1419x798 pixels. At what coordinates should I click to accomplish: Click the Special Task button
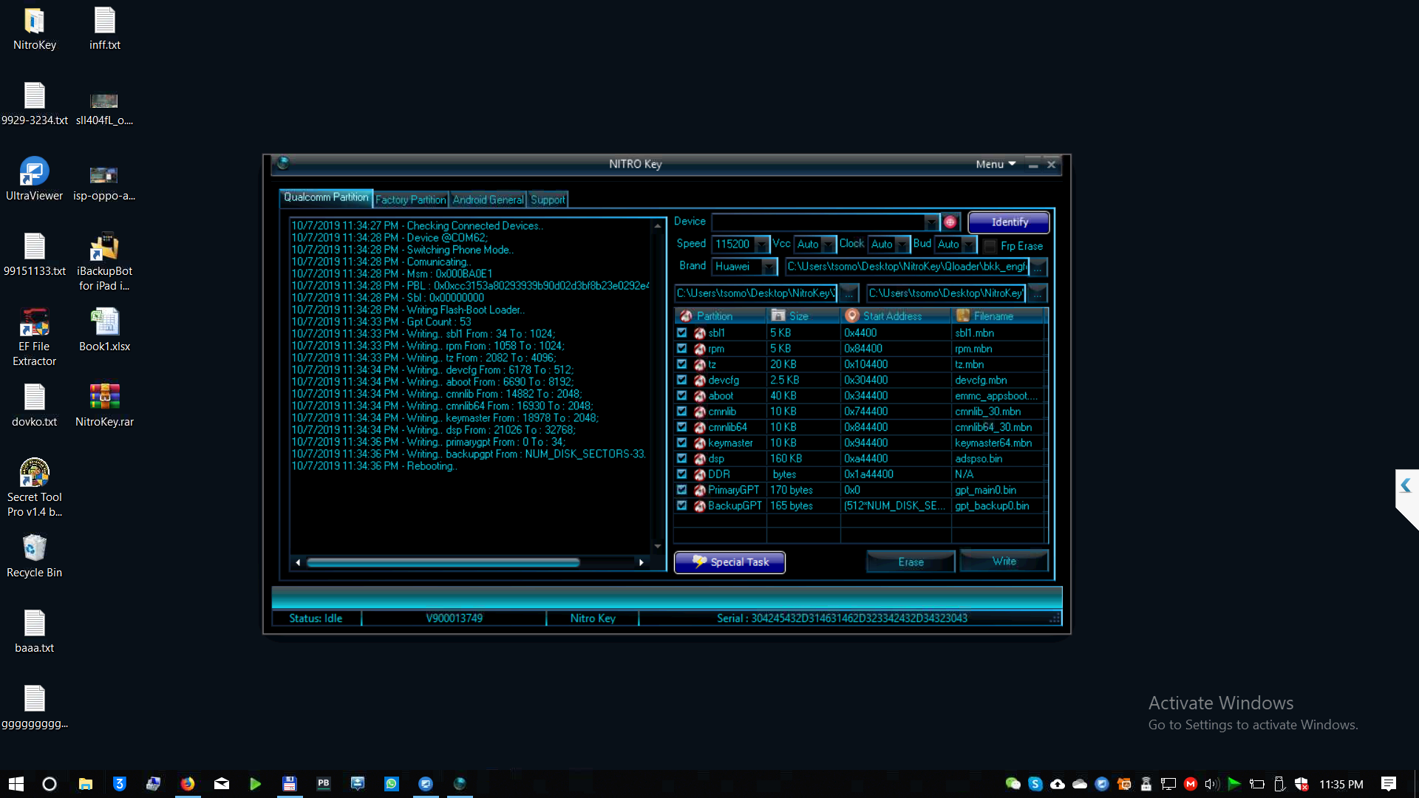[729, 562]
